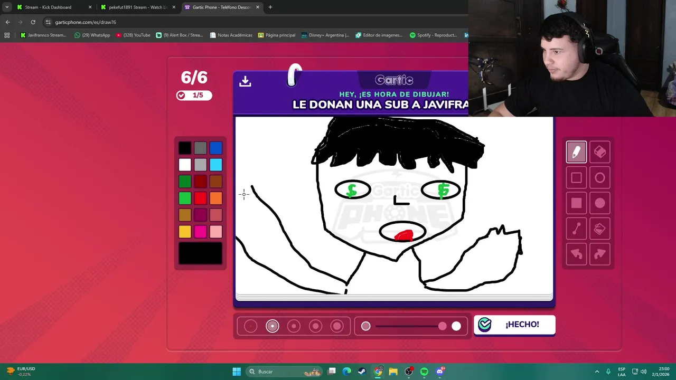
Task: Pick the black color swatch
Action: click(x=185, y=148)
